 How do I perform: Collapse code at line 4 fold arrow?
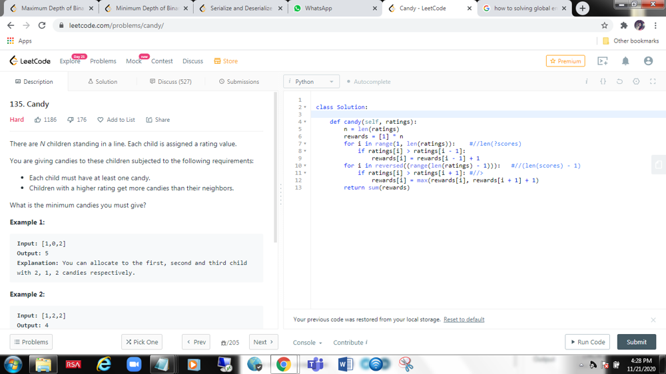[306, 122]
